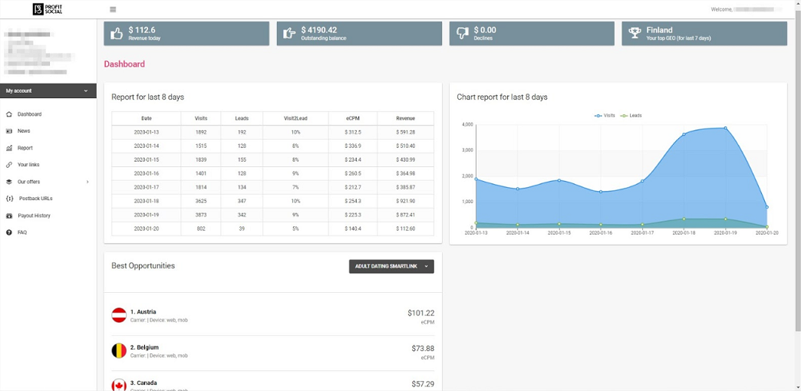Select 1. Austria in Best Opportunities

pyautogui.click(x=273, y=315)
